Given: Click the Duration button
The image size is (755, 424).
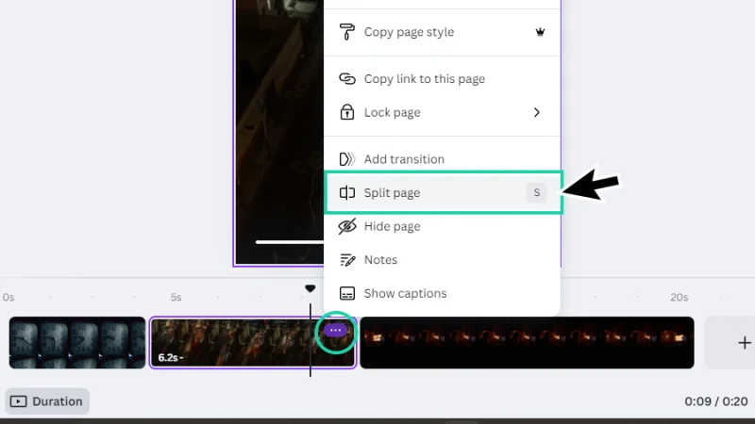Looking at the screenshot, I should (x=47, y=401).
